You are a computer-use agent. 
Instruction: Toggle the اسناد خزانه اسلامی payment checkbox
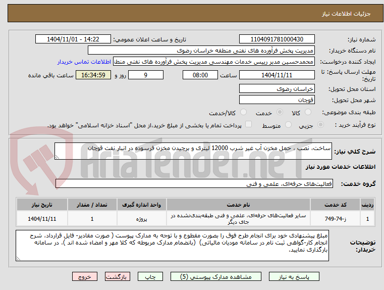pyautogui.click(x=248, y=124)
